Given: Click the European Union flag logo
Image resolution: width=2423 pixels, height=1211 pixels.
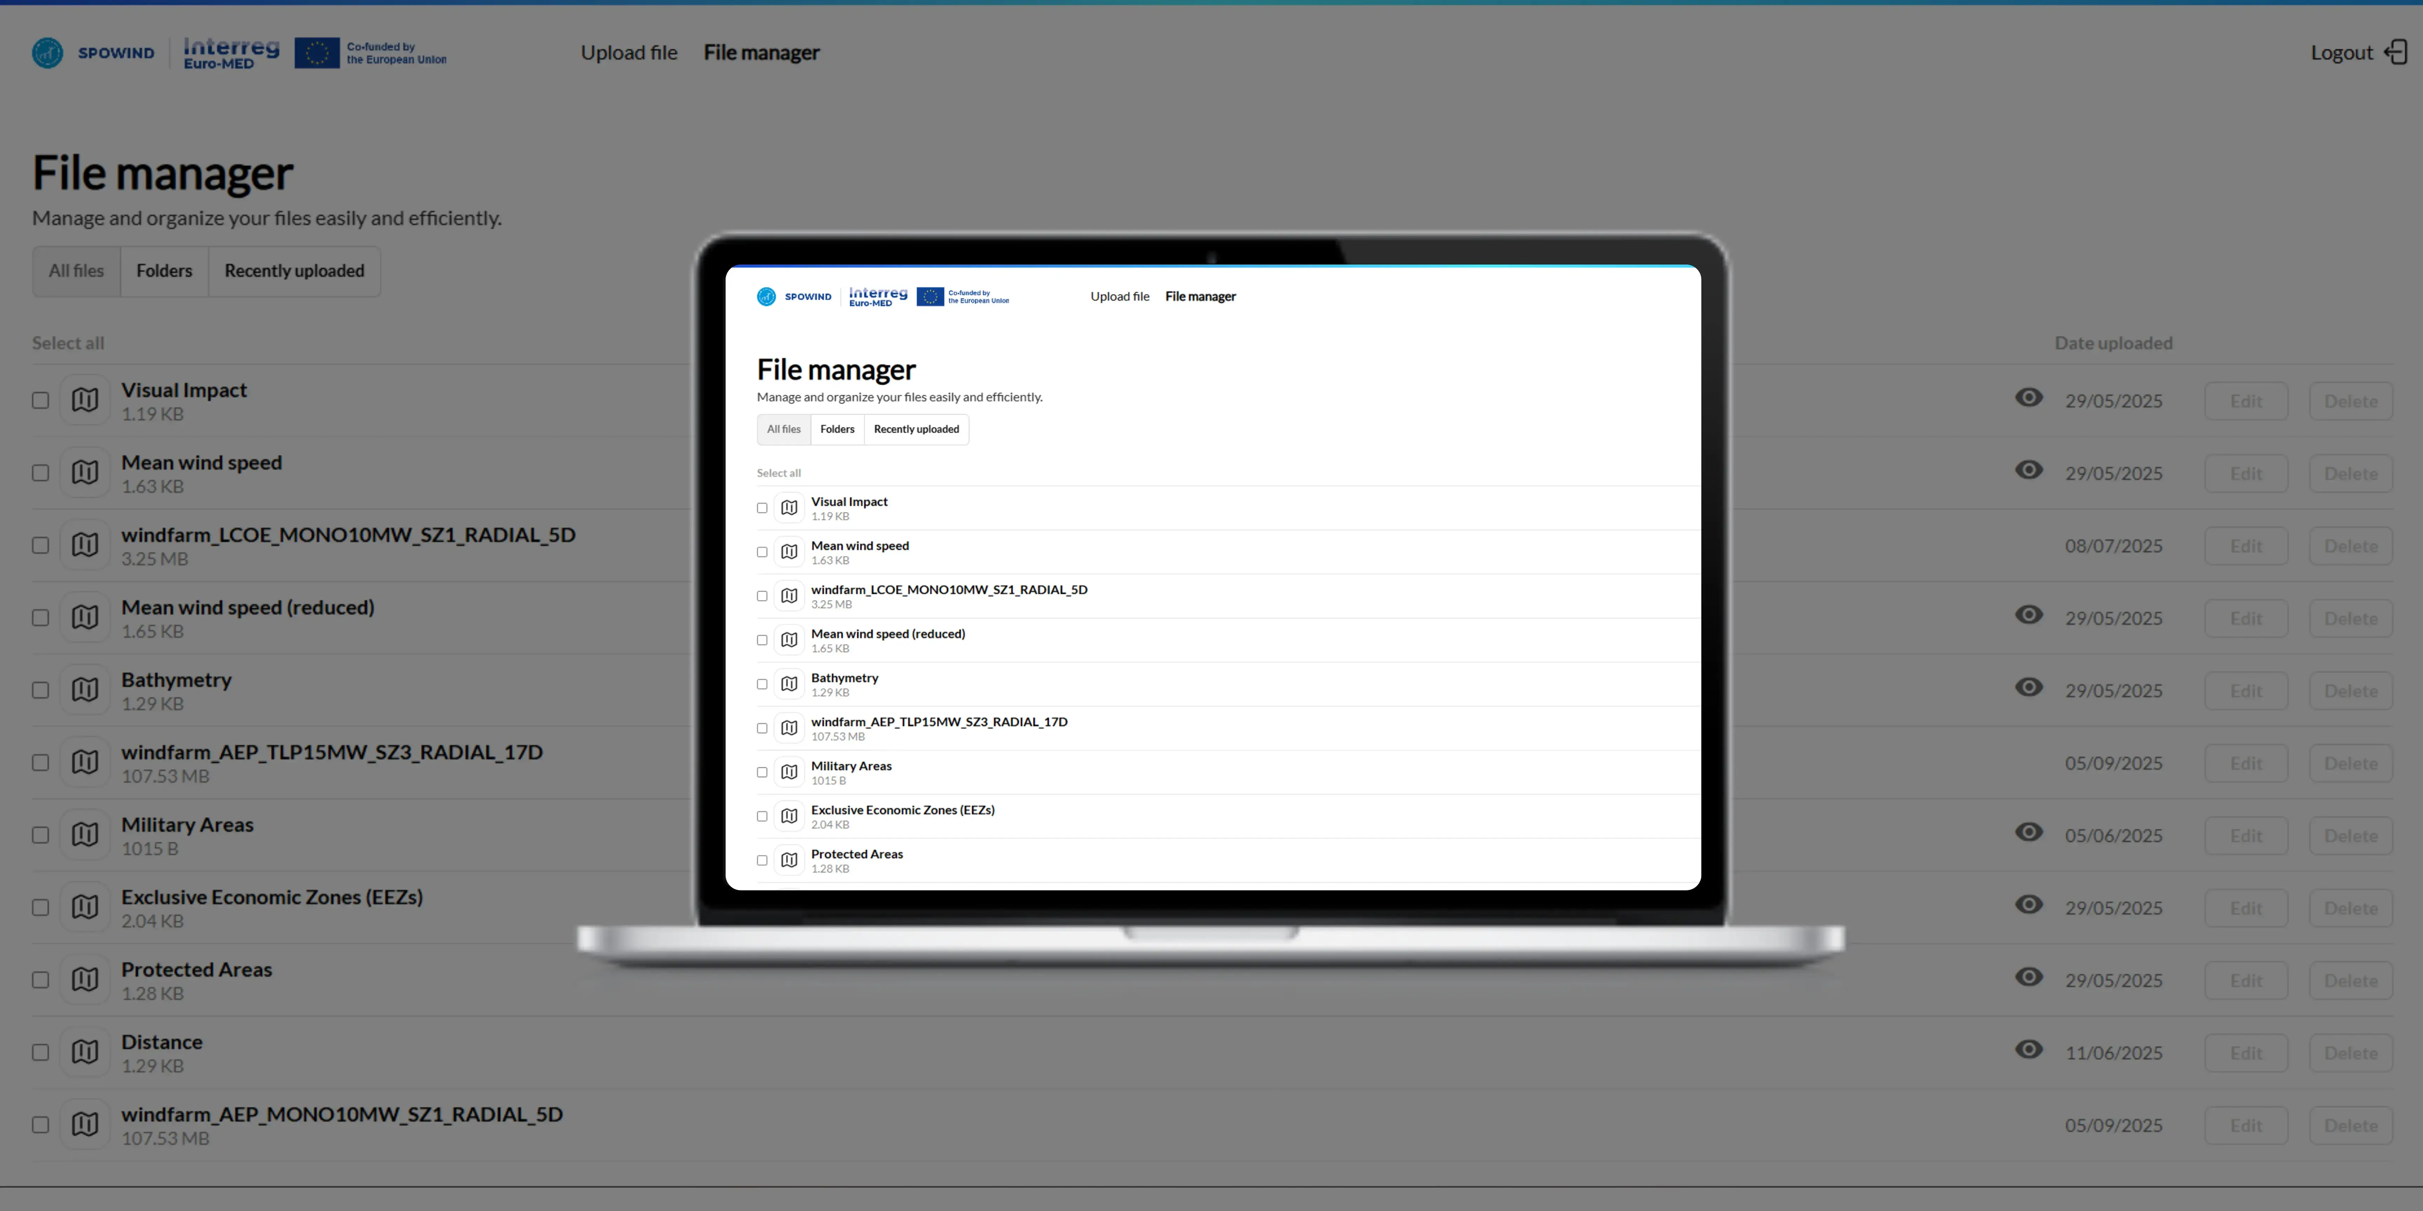Looking at the screenshot, I should click(317, 53).
